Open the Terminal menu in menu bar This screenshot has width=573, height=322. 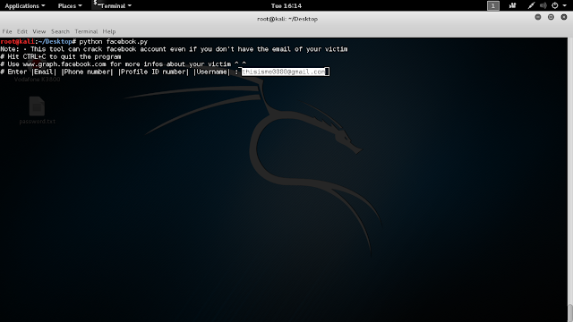[86, 31]
